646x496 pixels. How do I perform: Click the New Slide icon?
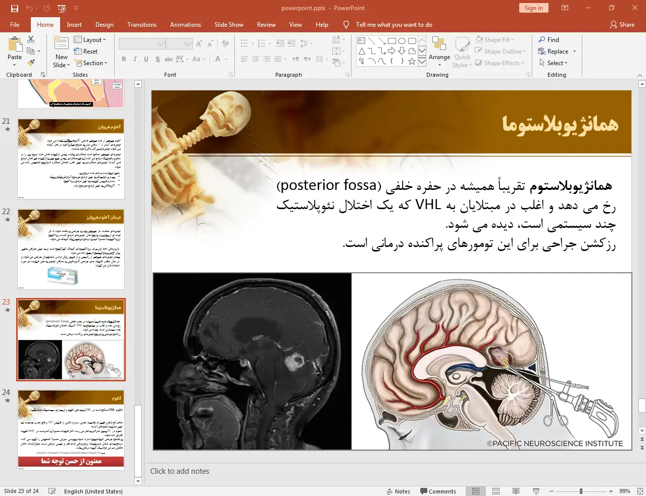61,43
